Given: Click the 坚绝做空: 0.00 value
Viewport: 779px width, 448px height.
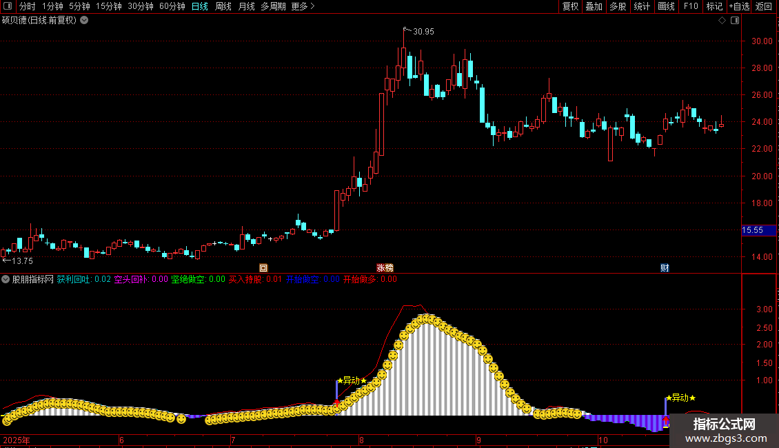Looking at the screenshot, I should click(x=199, y=280).
